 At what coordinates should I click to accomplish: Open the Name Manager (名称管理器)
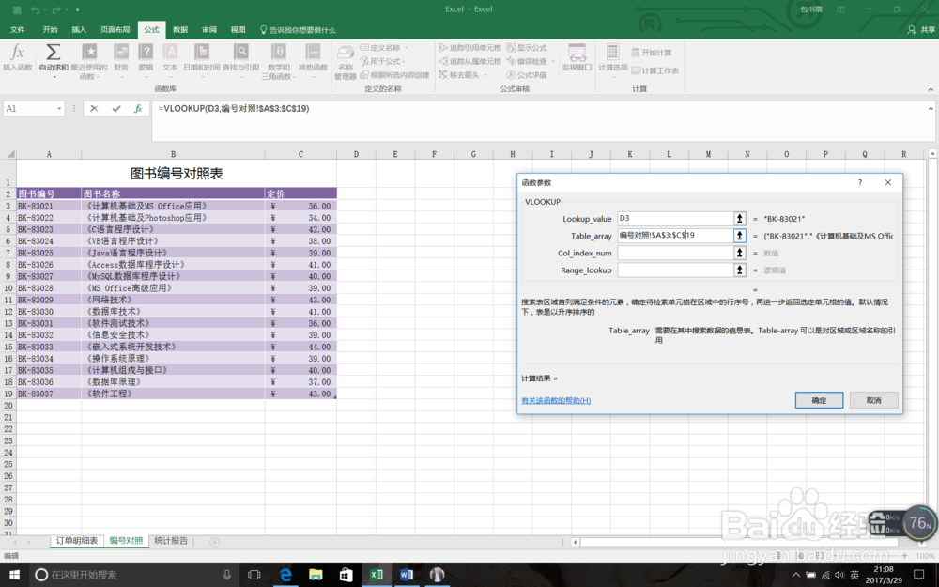click(x=346, y=62)
